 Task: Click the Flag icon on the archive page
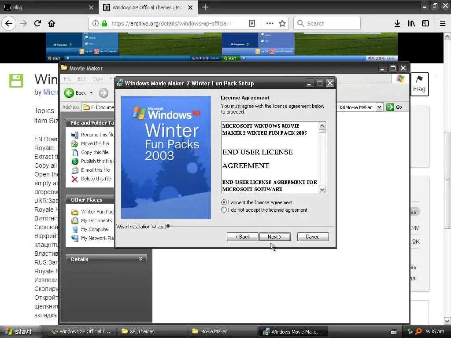419,84
